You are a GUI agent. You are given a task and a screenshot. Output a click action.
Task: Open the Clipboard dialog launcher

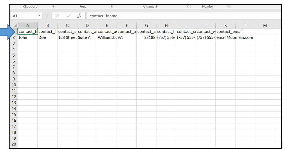coord(53,6)
